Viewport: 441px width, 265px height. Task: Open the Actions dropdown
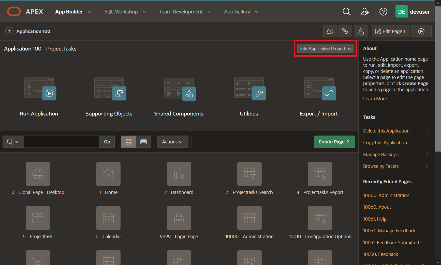click(x=173, y=142)
